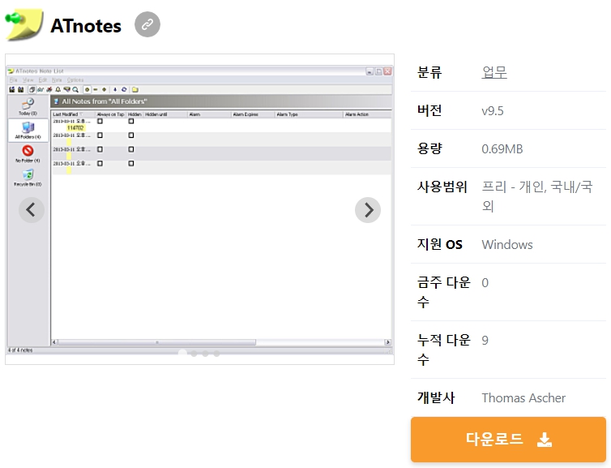This screenshot has height=468, width=611.
Task: Click the 분류 label
Action: point(429,72)
